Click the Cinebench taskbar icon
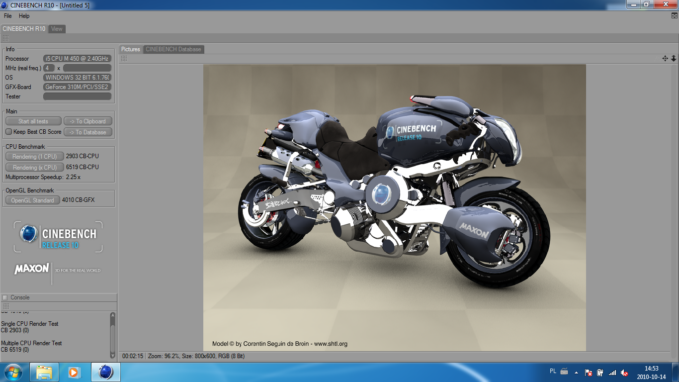The height and width of the screenshot is (382, 679). tap(105, 372)
